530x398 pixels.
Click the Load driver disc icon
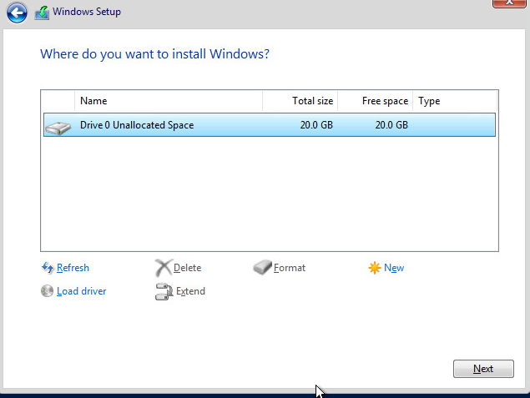pyautogui.click(x=48, y=291)
